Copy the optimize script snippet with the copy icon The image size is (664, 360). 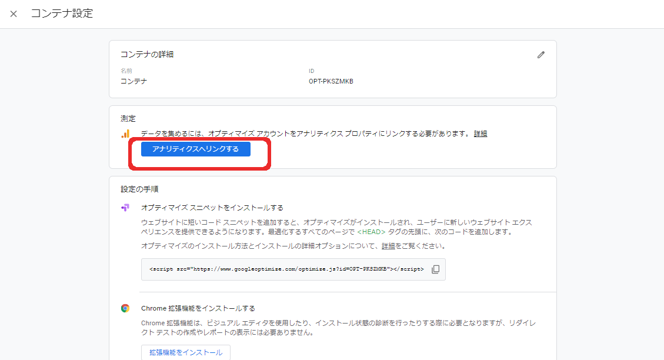point(435,269)
